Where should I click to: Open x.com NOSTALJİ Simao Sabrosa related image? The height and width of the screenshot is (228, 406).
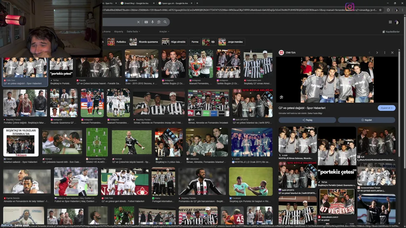tap(298, 140)
